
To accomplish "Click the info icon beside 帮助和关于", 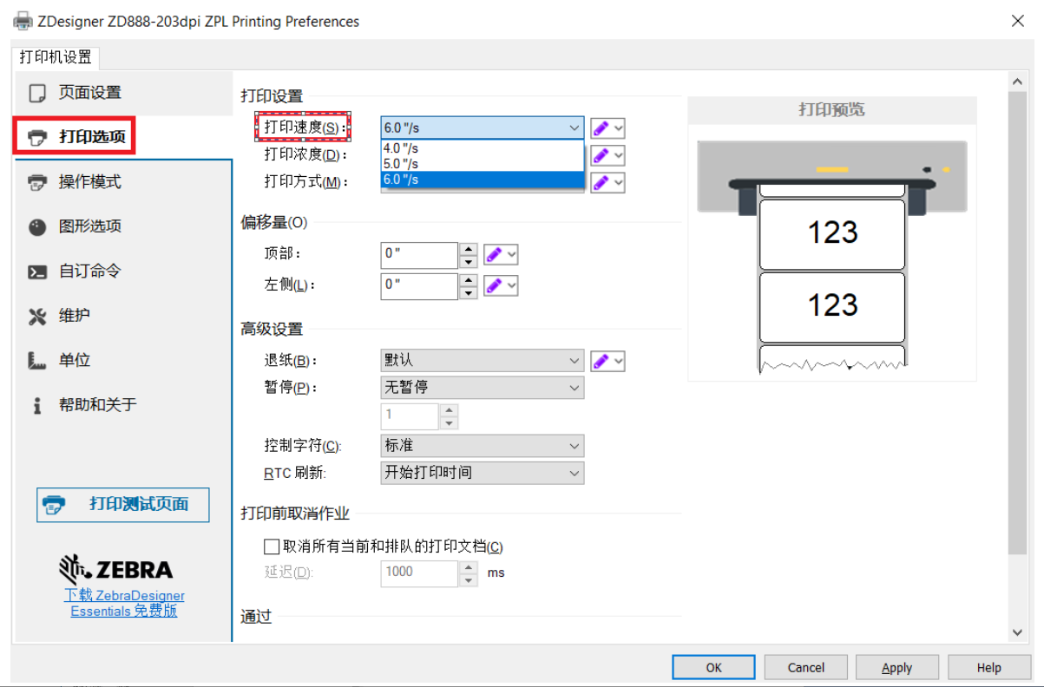I will point(37,406).
